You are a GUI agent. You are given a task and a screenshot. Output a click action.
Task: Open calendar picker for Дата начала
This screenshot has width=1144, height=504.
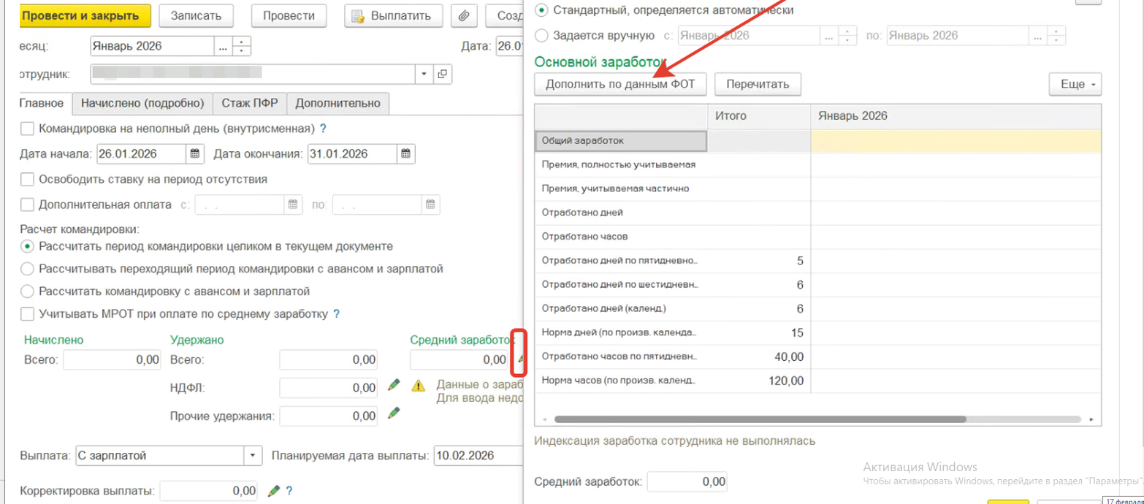click(x=195, y=154)
